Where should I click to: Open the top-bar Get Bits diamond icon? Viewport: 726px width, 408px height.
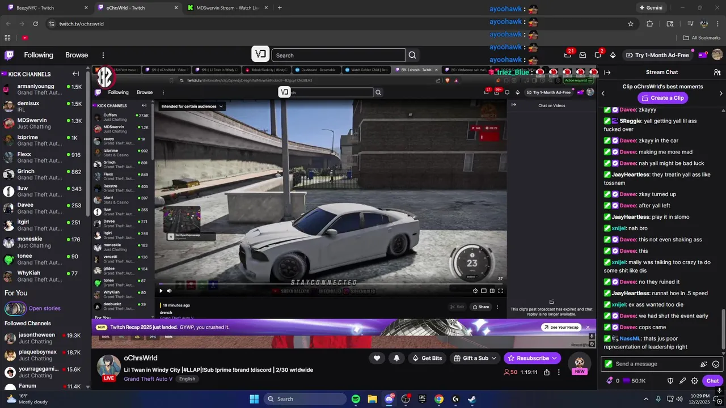[x=613, y=55]
